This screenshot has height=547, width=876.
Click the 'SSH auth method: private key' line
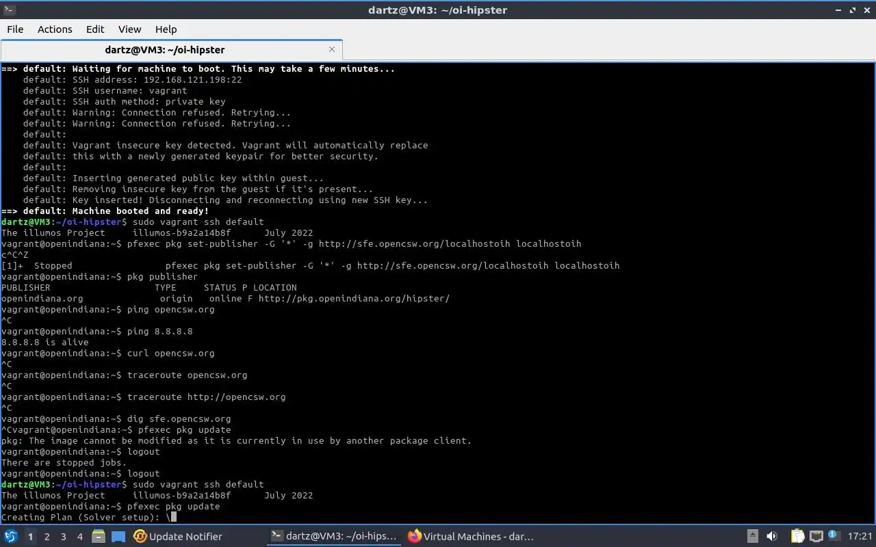click(x=124, y=102)
